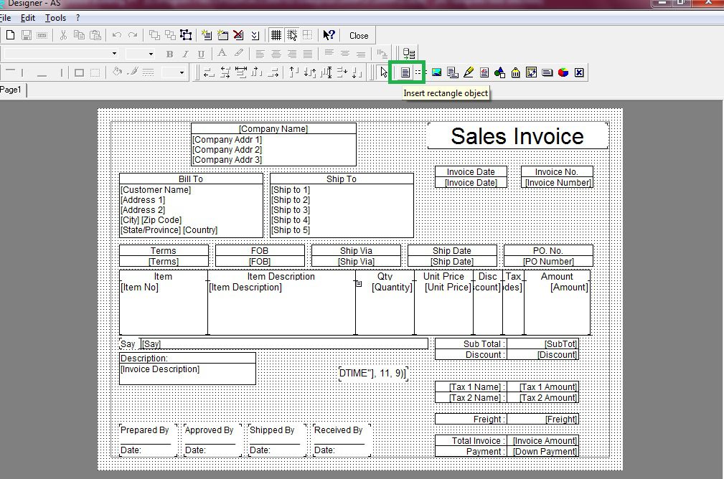
Task: Select the Insert shape object tool
Action: pyautogui.click(x=499, y=72)
